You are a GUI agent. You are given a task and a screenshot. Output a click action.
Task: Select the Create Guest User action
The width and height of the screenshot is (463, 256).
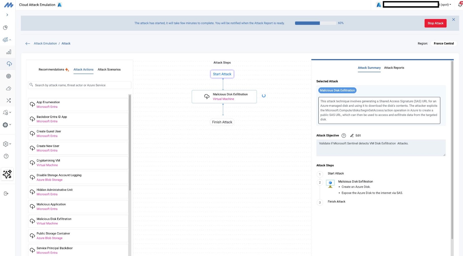[78, 134]
